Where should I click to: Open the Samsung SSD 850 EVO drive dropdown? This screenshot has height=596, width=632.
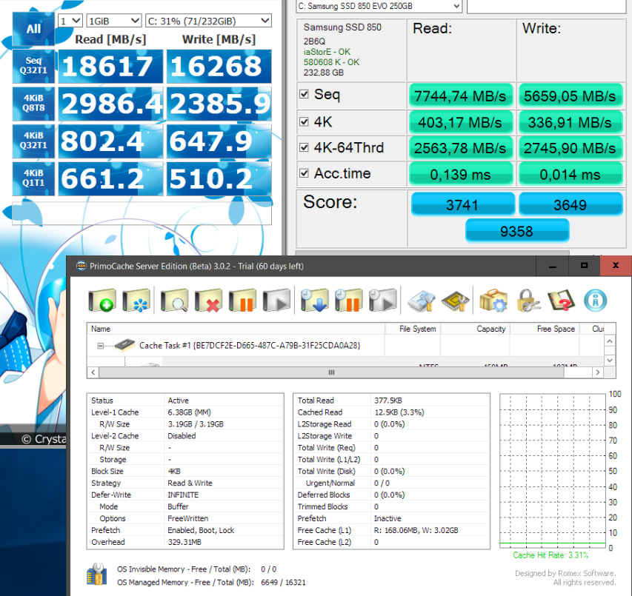click(379, 6)
